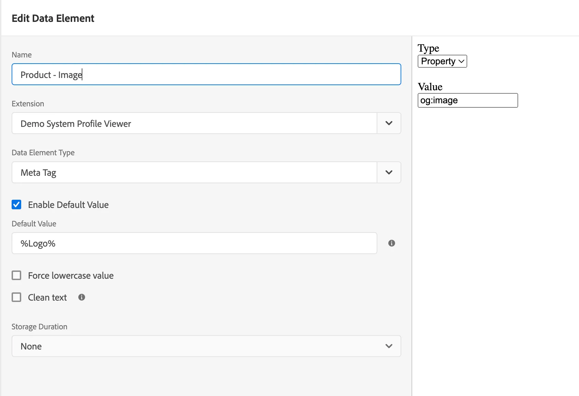Click the Name input field
Screen dimensions: 579x396
[206, 74]
